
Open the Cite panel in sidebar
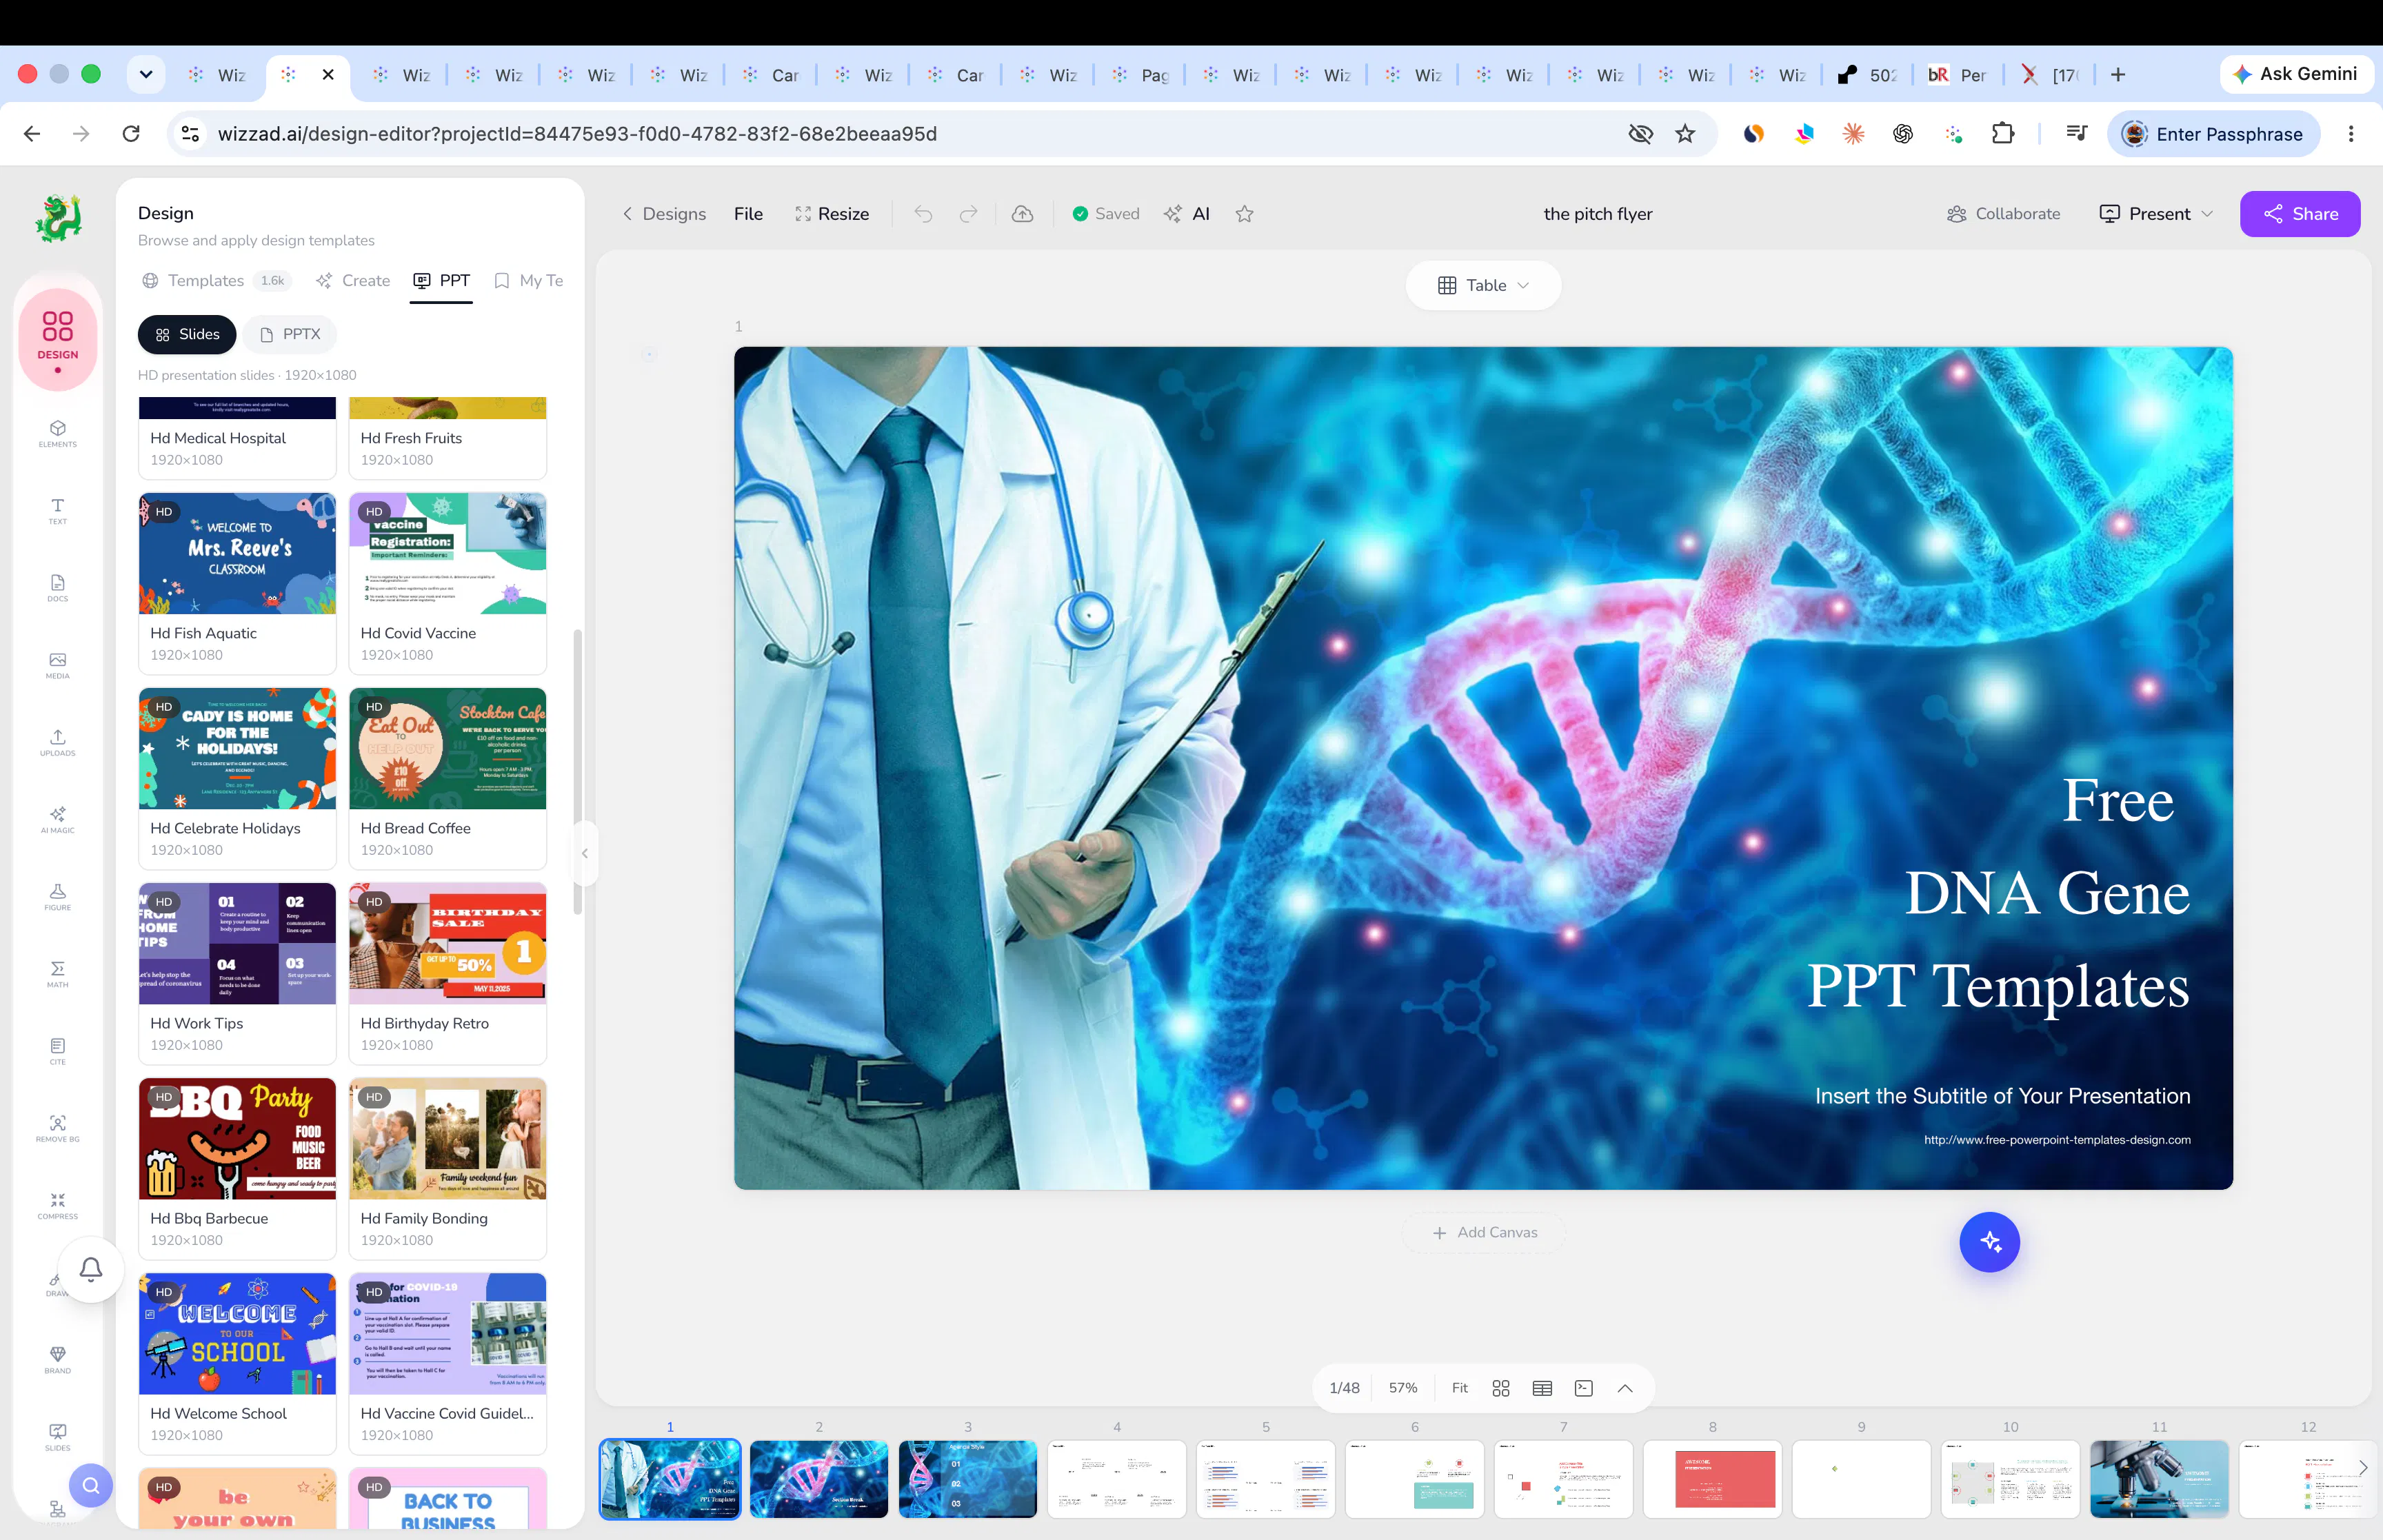[x=57, y=1051]
